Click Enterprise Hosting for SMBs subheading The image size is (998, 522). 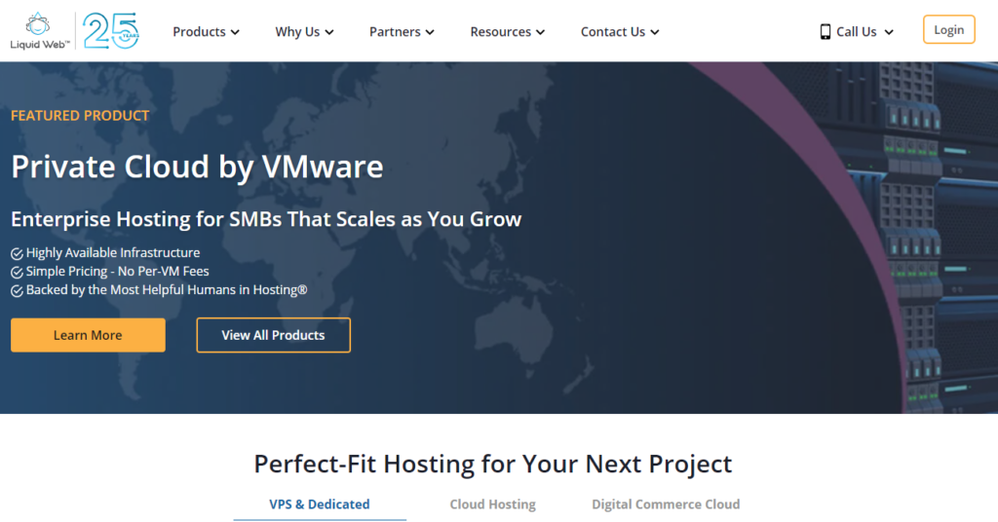pos(266,219)
